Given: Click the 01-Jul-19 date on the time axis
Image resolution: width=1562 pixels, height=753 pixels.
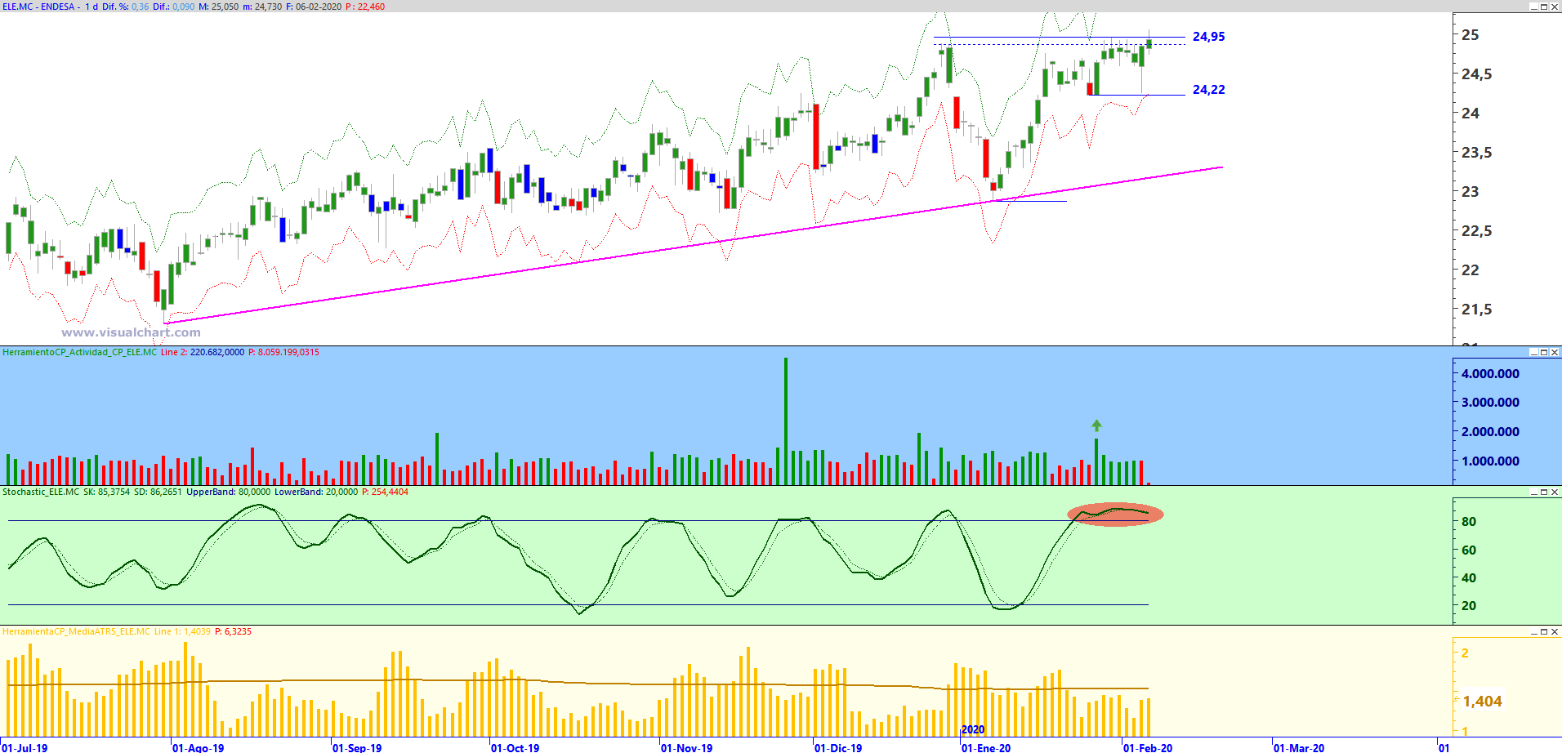Looking at the screenshot, I should coord(25,747).
